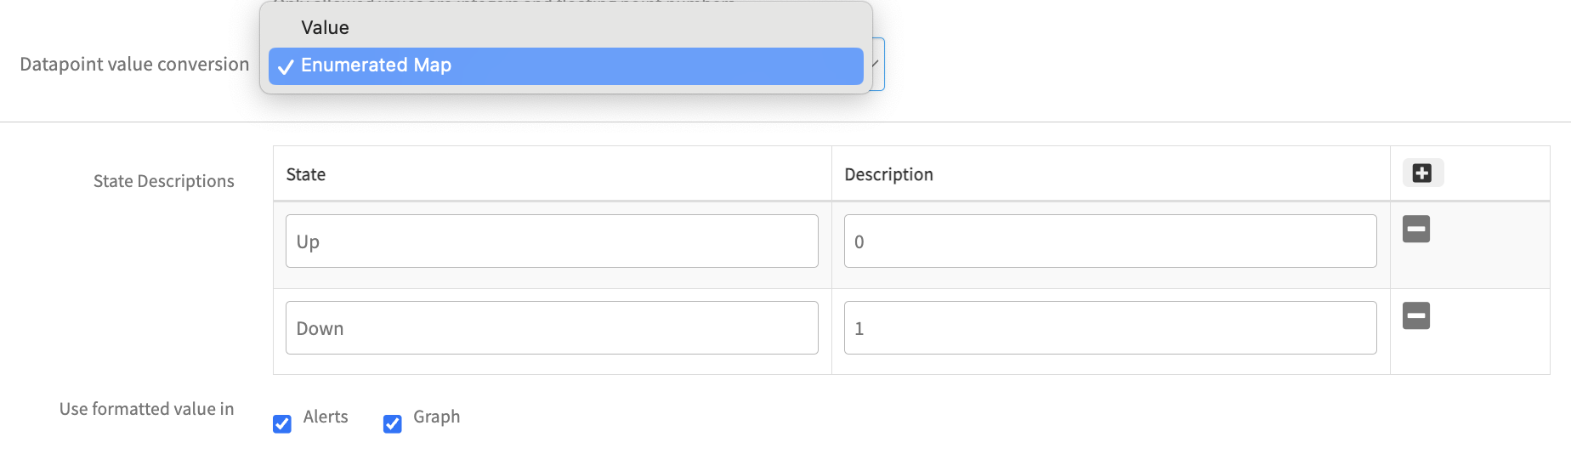The width and height of the screenshot is (1571, 454).
Task: Choose the Value option
Action: click(x=325, y=28)
